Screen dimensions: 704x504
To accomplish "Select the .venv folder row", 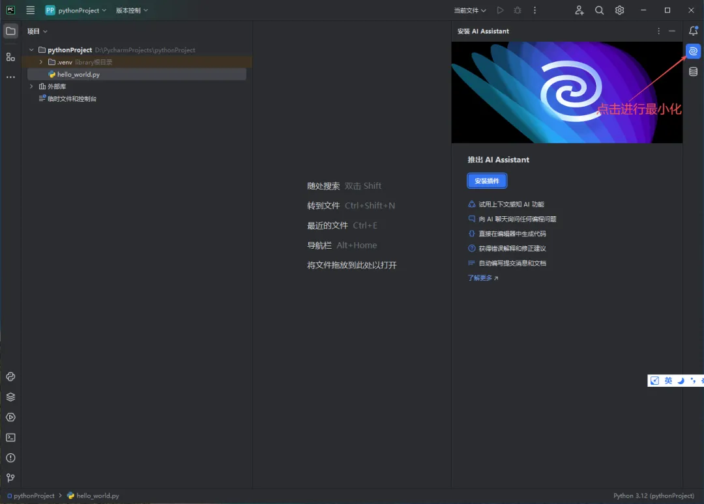I will point(137,62).
